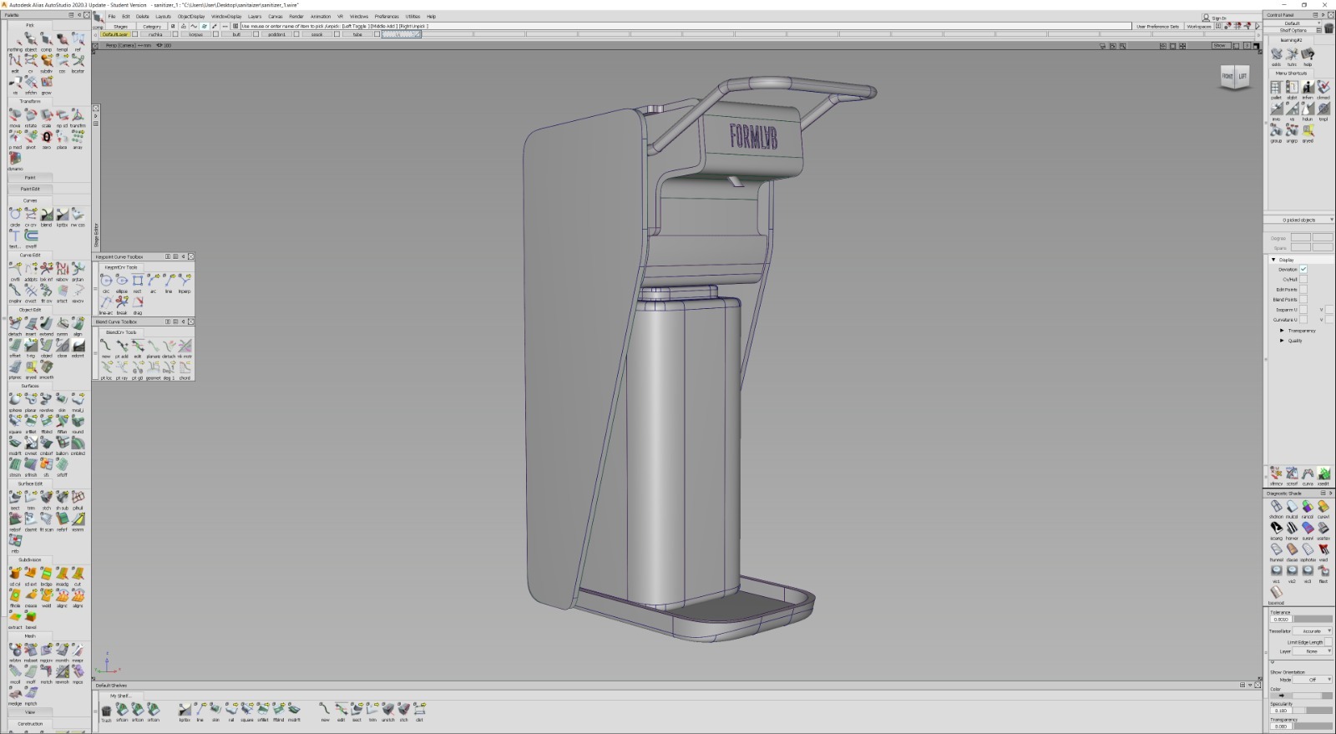The height and width of the screenshot is (734, 1336).
Task: Click the Trash icon on the shelf
Action: coord(106,711)
